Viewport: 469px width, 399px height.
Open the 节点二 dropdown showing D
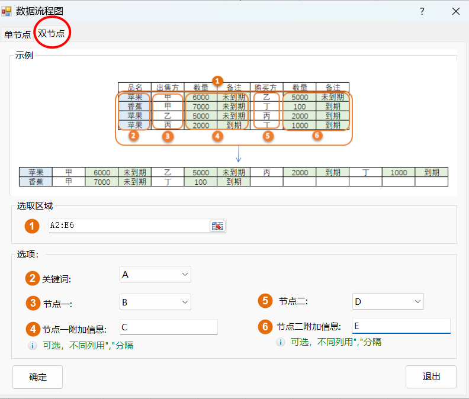388,301
